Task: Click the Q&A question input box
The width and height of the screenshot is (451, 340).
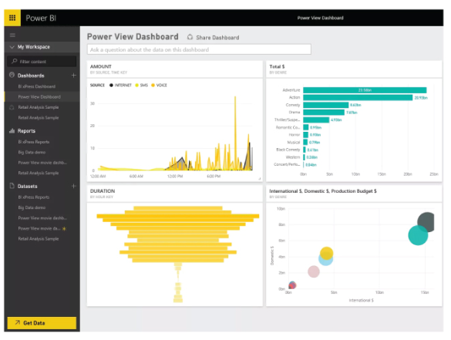Action: coord(199,49)
